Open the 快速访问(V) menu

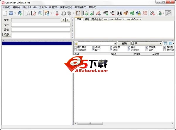point(66,7)
